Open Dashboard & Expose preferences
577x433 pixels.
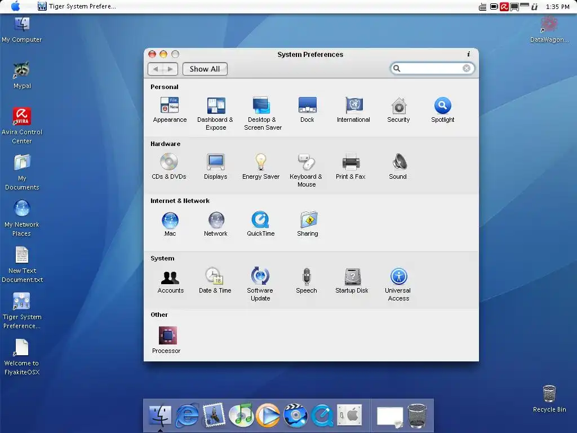coord(216,114)
